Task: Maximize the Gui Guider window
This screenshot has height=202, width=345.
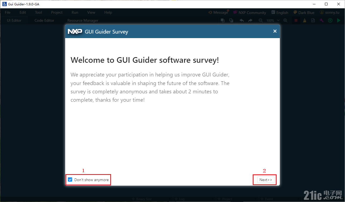Action: click(x=326, y=4)
